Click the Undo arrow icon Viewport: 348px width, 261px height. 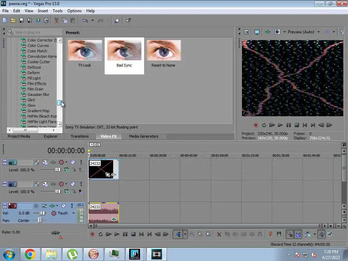[85, 20]
